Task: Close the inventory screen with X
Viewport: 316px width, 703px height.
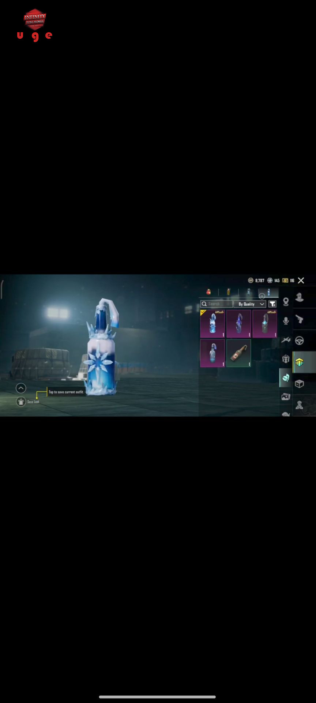Action: [301, 280]
